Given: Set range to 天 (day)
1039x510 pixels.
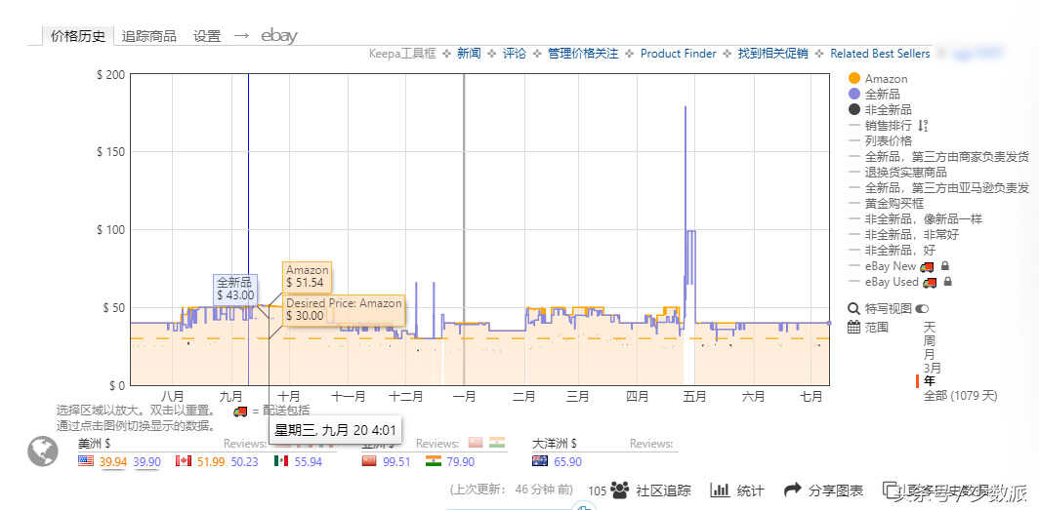Looking at the screenshot, I should pos(930,328).
